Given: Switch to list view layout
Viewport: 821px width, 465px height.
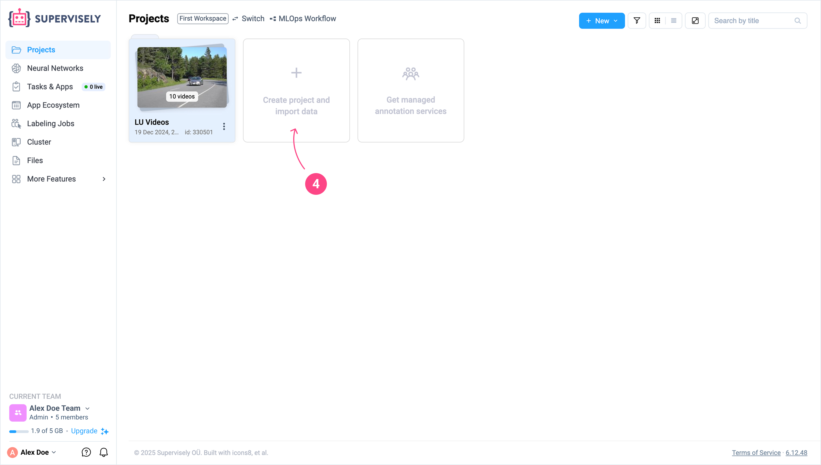Looking at the screenshot, I should (x=673, y=21).
